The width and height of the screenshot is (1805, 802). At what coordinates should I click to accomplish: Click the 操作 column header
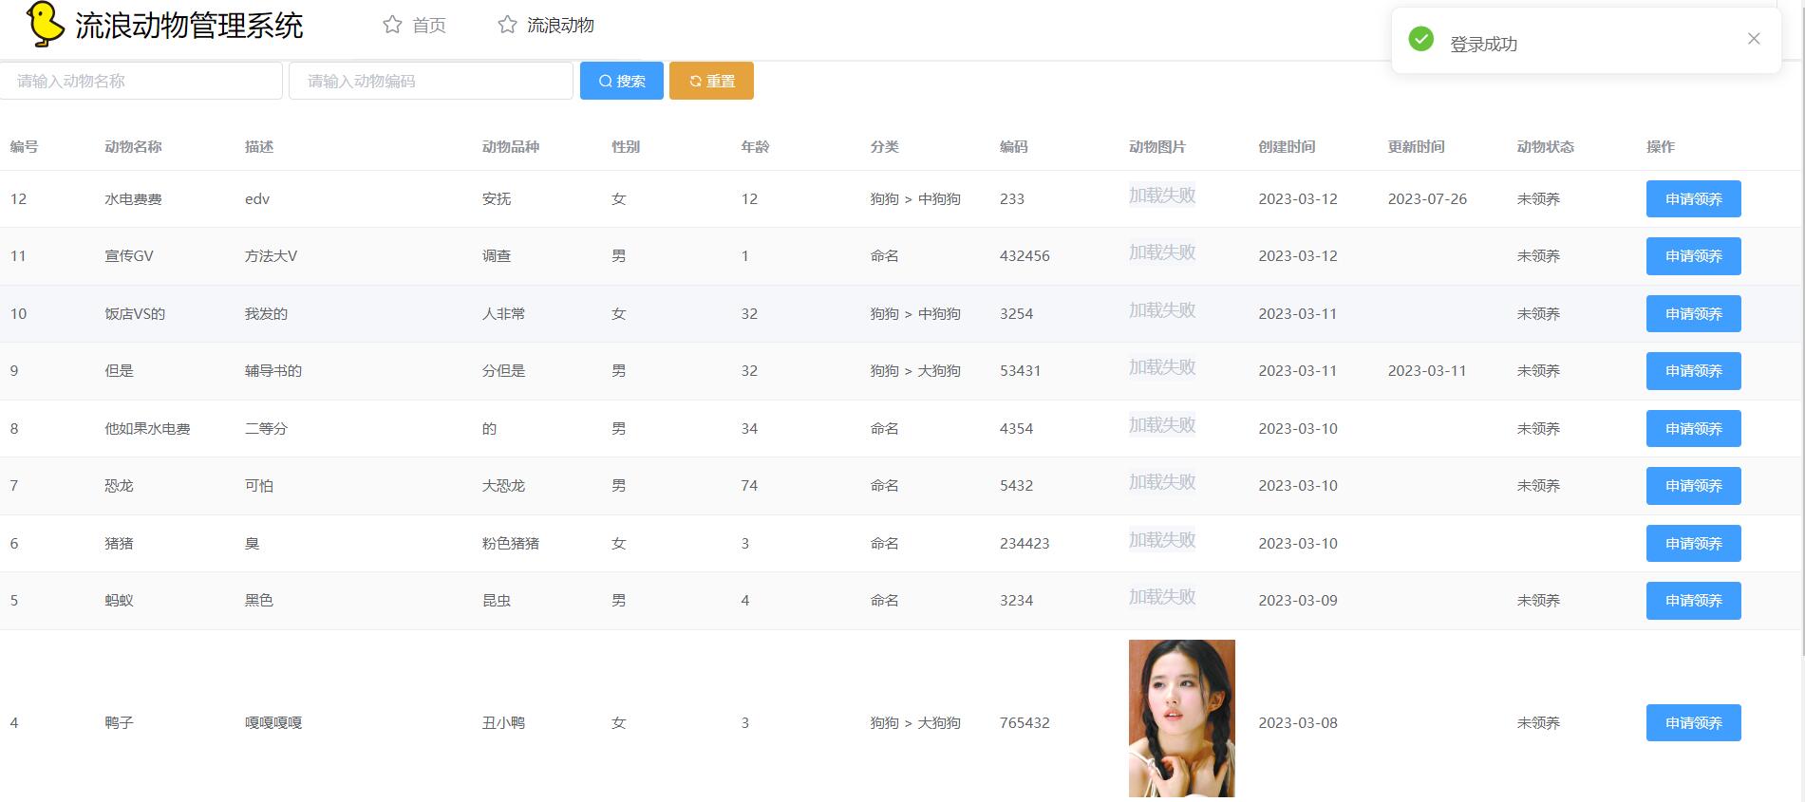(x=1661, y=147)
